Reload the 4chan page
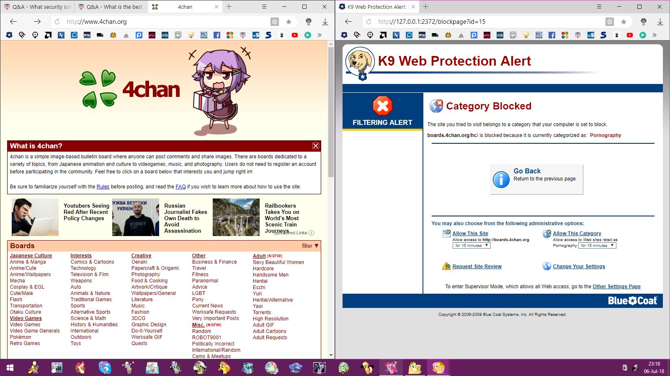 coord(57,22)
